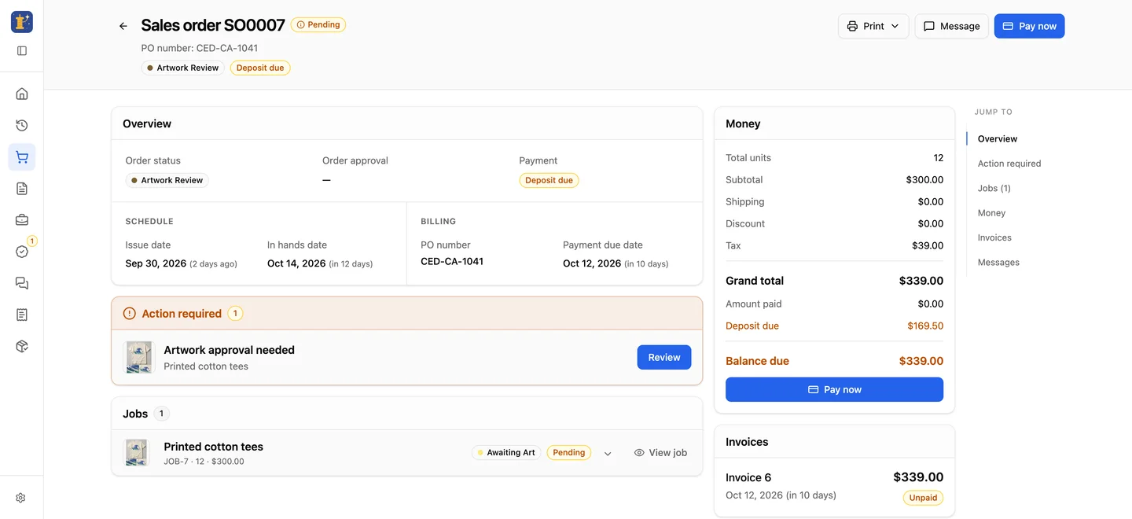Jump to Jobs (1) section
Image resolution: width=1132 pixels, height=519 pixels.
[994, 188]
